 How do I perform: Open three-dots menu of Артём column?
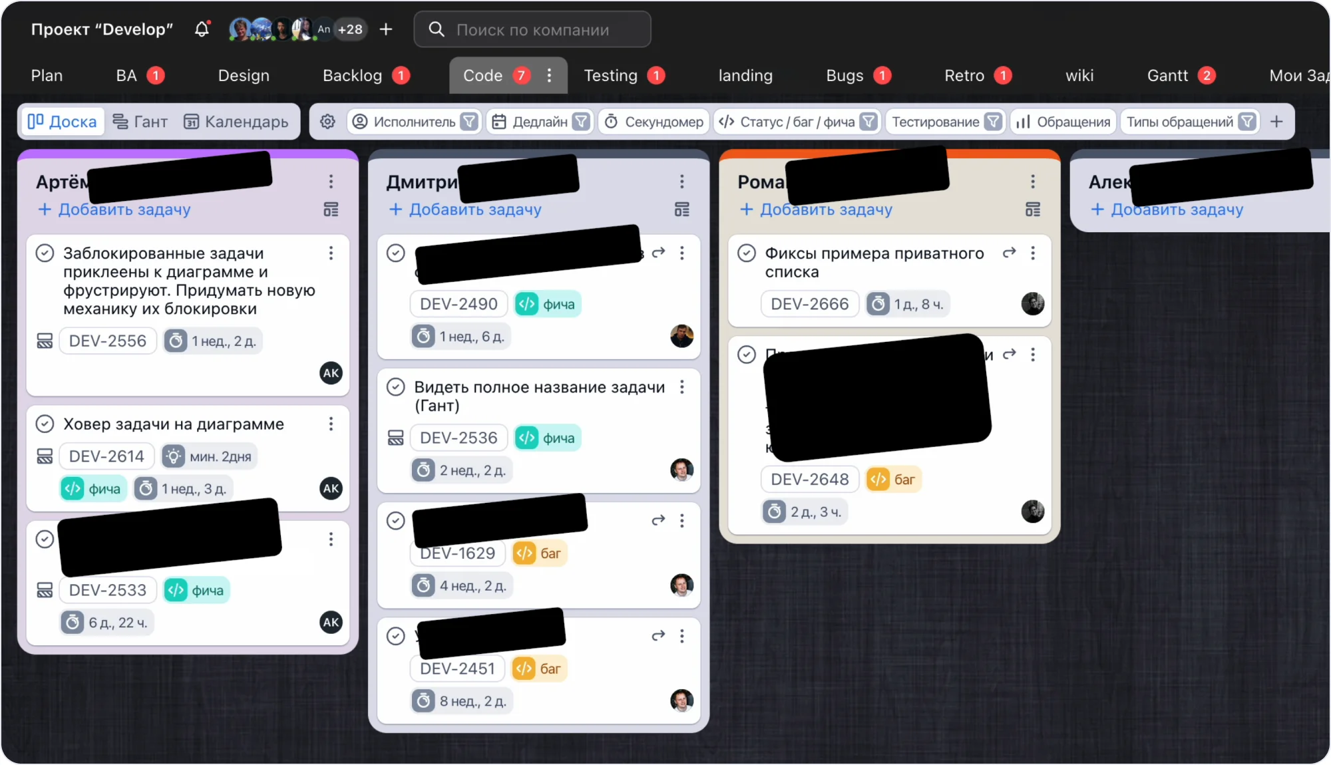coord(331,182)
